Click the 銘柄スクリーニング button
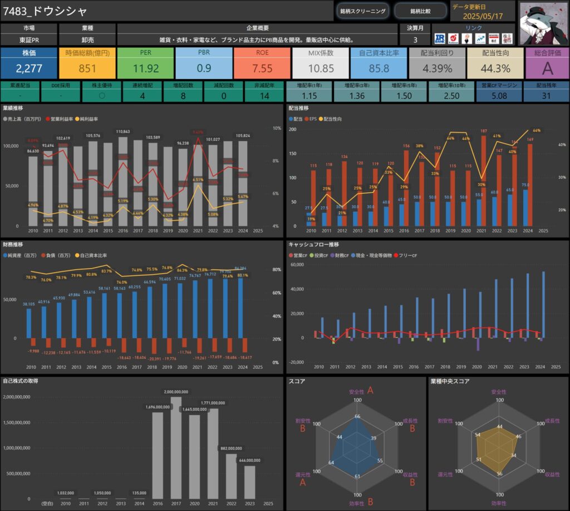This screenshot has width=570, height=511. point(363,11)
